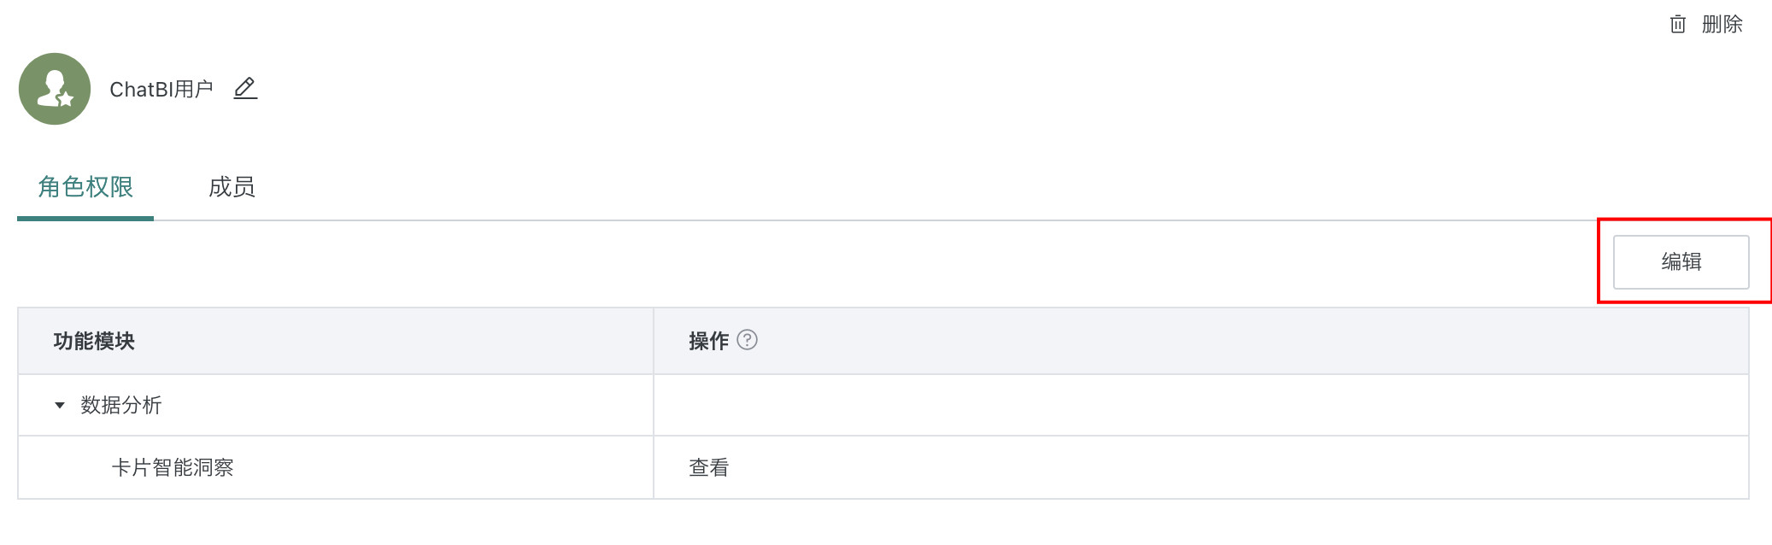Collapse the 数据分析 tree arrow
The image size is (1772, 545).
[x=60, y=405]
